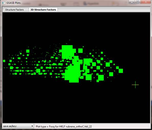152x130 pixels.
Task: Open the save as/key dropdown arrow
Action: click(x=32, y=126)
